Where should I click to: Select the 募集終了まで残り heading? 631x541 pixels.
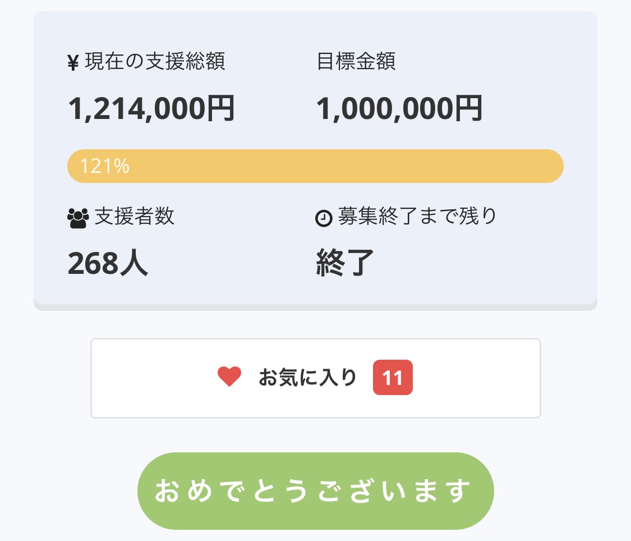click(417, 217)
